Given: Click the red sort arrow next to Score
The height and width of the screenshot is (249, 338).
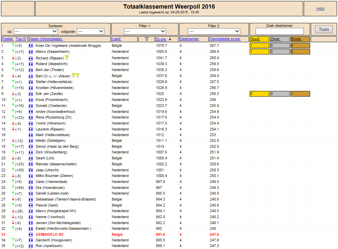Looking at the screenshot, I should (170, 39).
